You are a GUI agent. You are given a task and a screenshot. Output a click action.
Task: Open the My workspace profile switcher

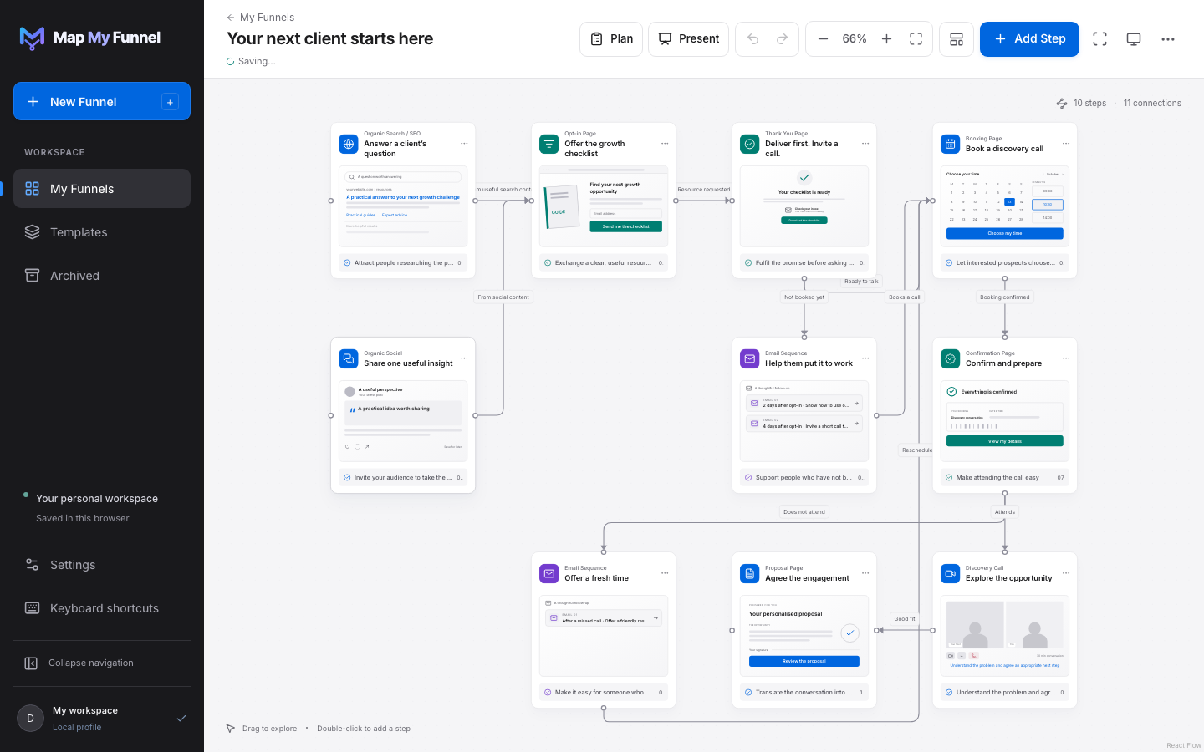tap(102, 719)
